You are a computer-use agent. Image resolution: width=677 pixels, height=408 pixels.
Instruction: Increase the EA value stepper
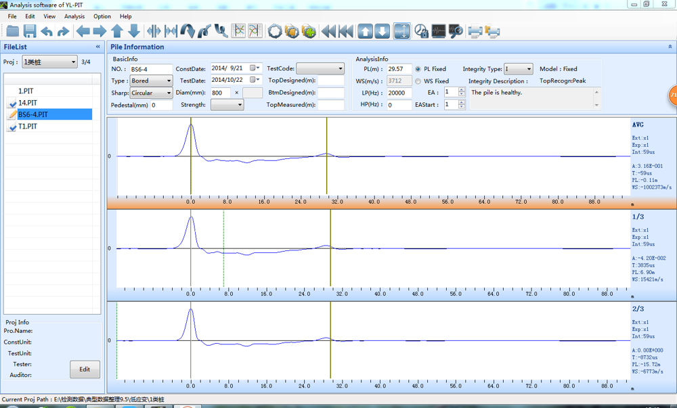462,90
